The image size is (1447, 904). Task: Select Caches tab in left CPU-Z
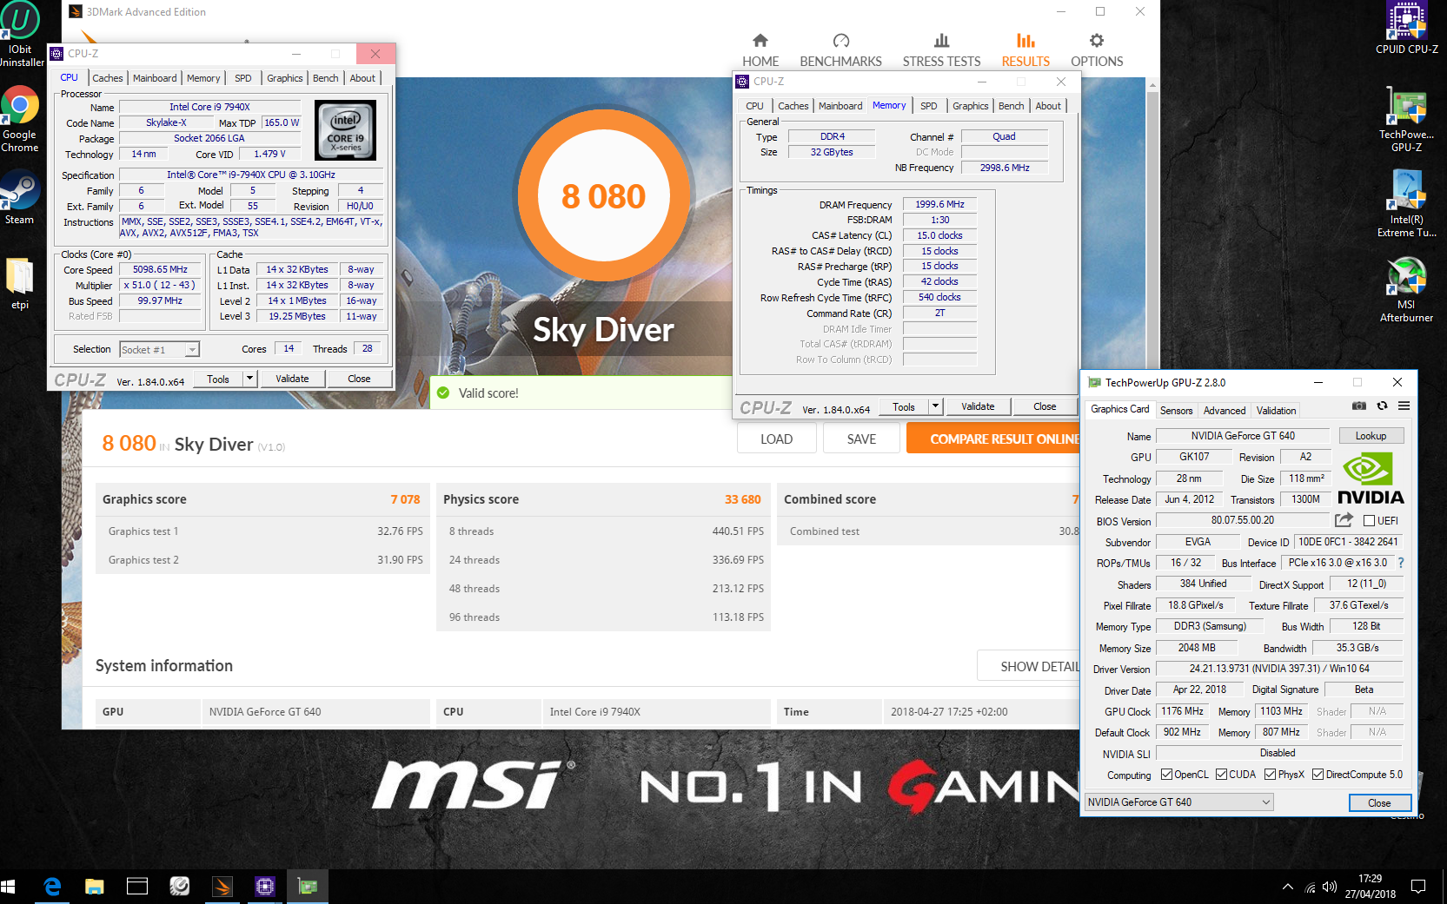click(108, 78)
